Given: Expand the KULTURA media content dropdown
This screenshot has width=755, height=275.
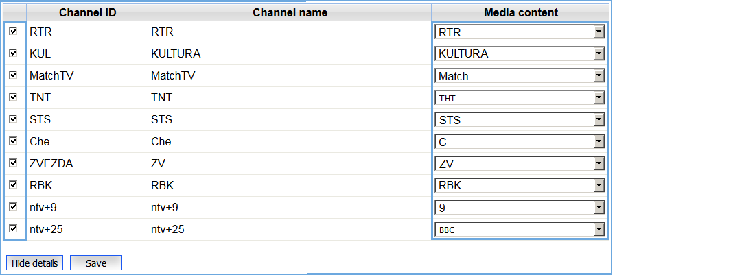Looking at the screenshot, I should click(520, 54).
